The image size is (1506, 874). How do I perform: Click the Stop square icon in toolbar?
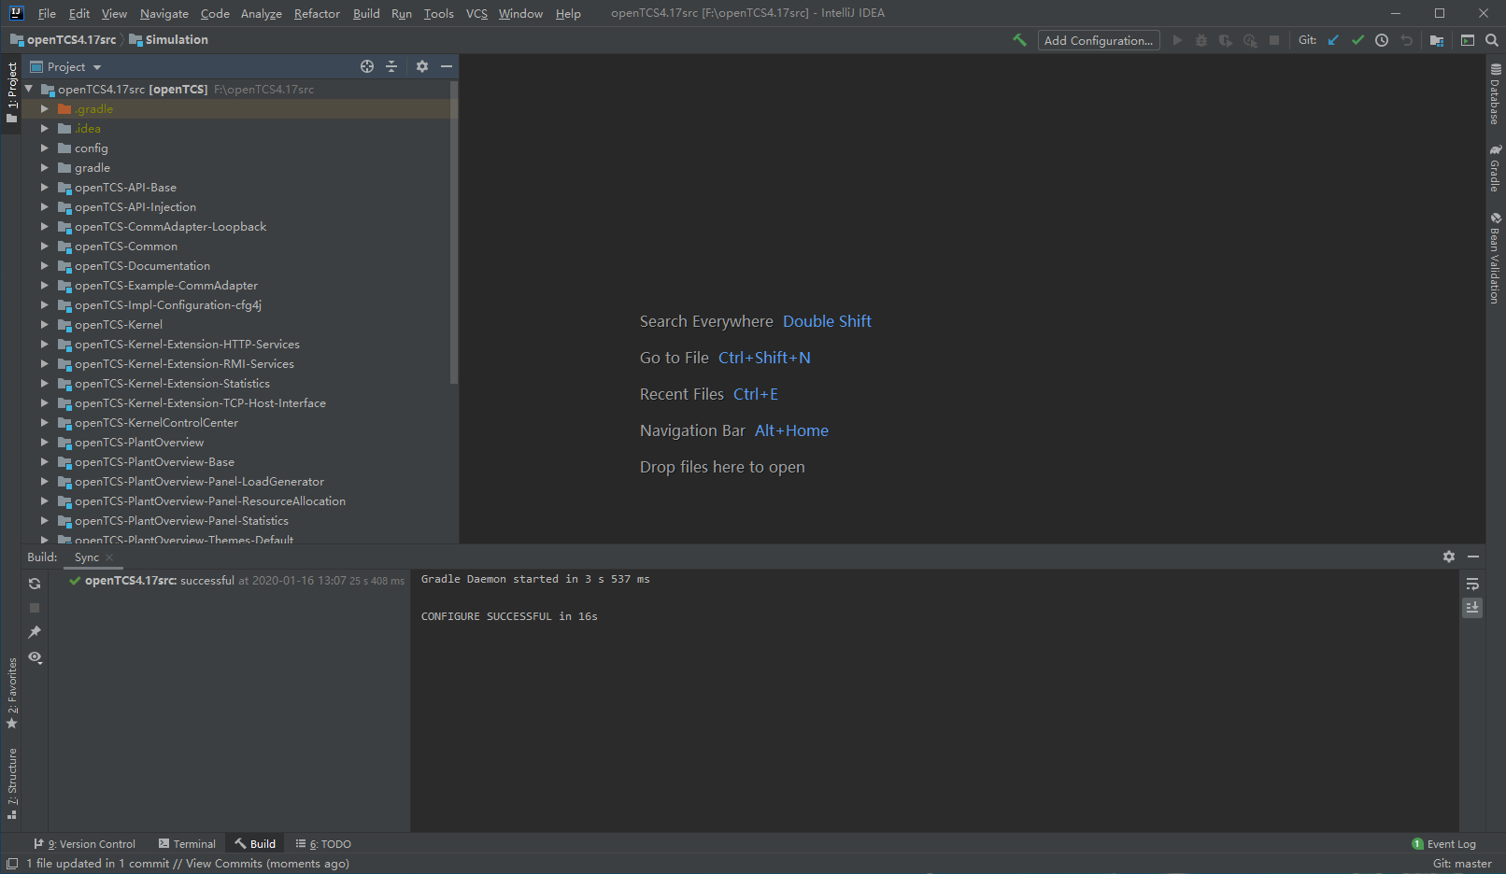1274,40
